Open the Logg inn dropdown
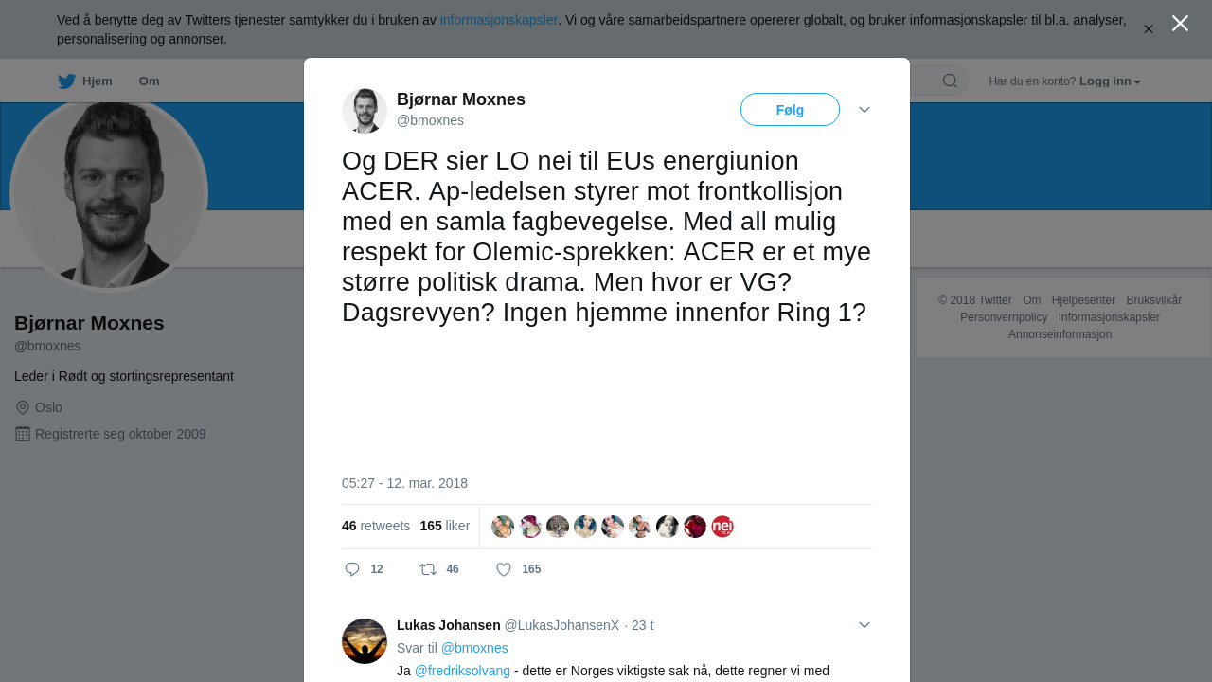This screenshot has width=1212, height=682. coord(1110,81)
